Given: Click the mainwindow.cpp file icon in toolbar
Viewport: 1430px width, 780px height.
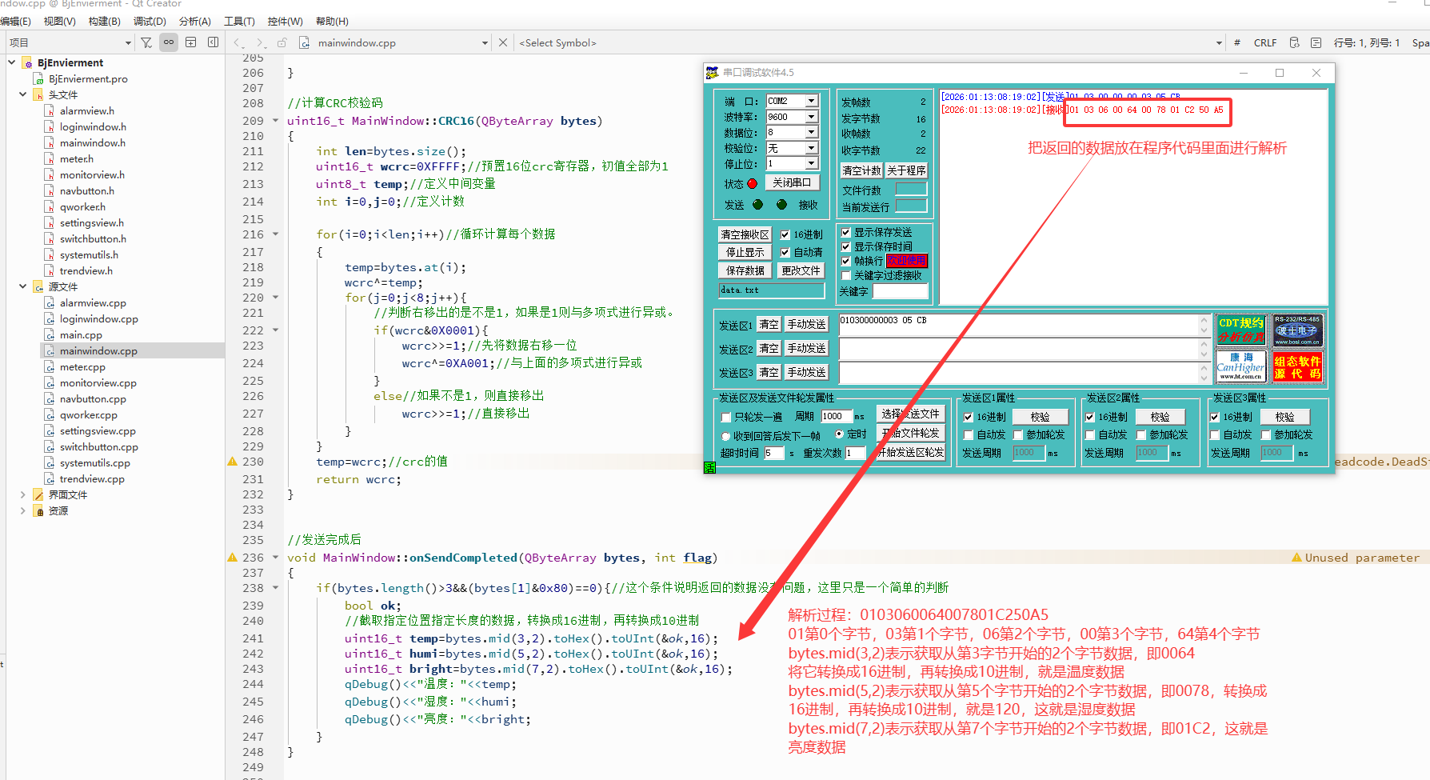Looking at the screenshot, I should pos(304,43).
